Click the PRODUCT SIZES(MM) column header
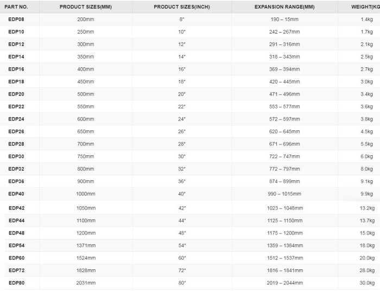This screenshot has width=380, height=291. (x=86, y=7)
